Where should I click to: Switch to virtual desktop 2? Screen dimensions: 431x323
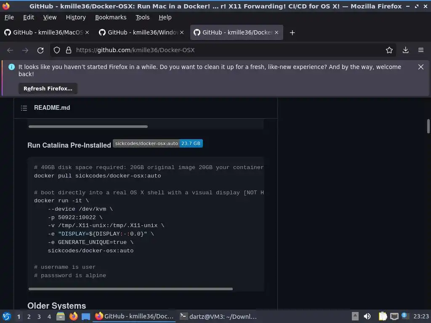click(x=29, y=317)
